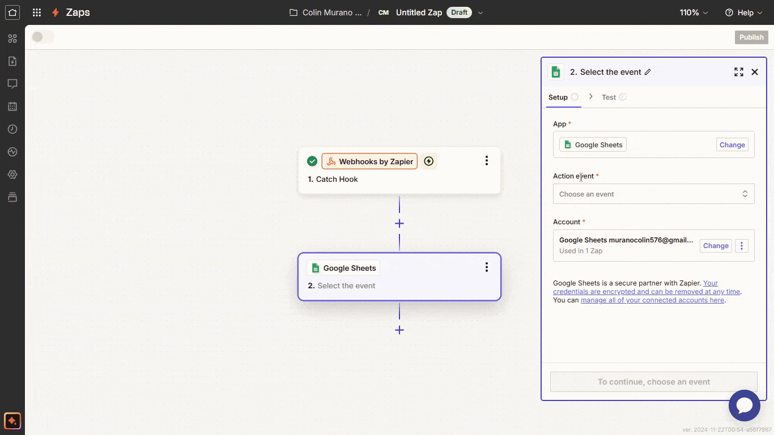Expand Untitled Zap options chevron

pyautogui.click(x=480, y=12)
